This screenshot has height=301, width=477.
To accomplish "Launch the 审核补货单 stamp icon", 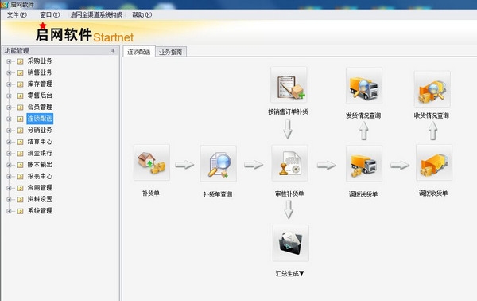I will point(289,163).
